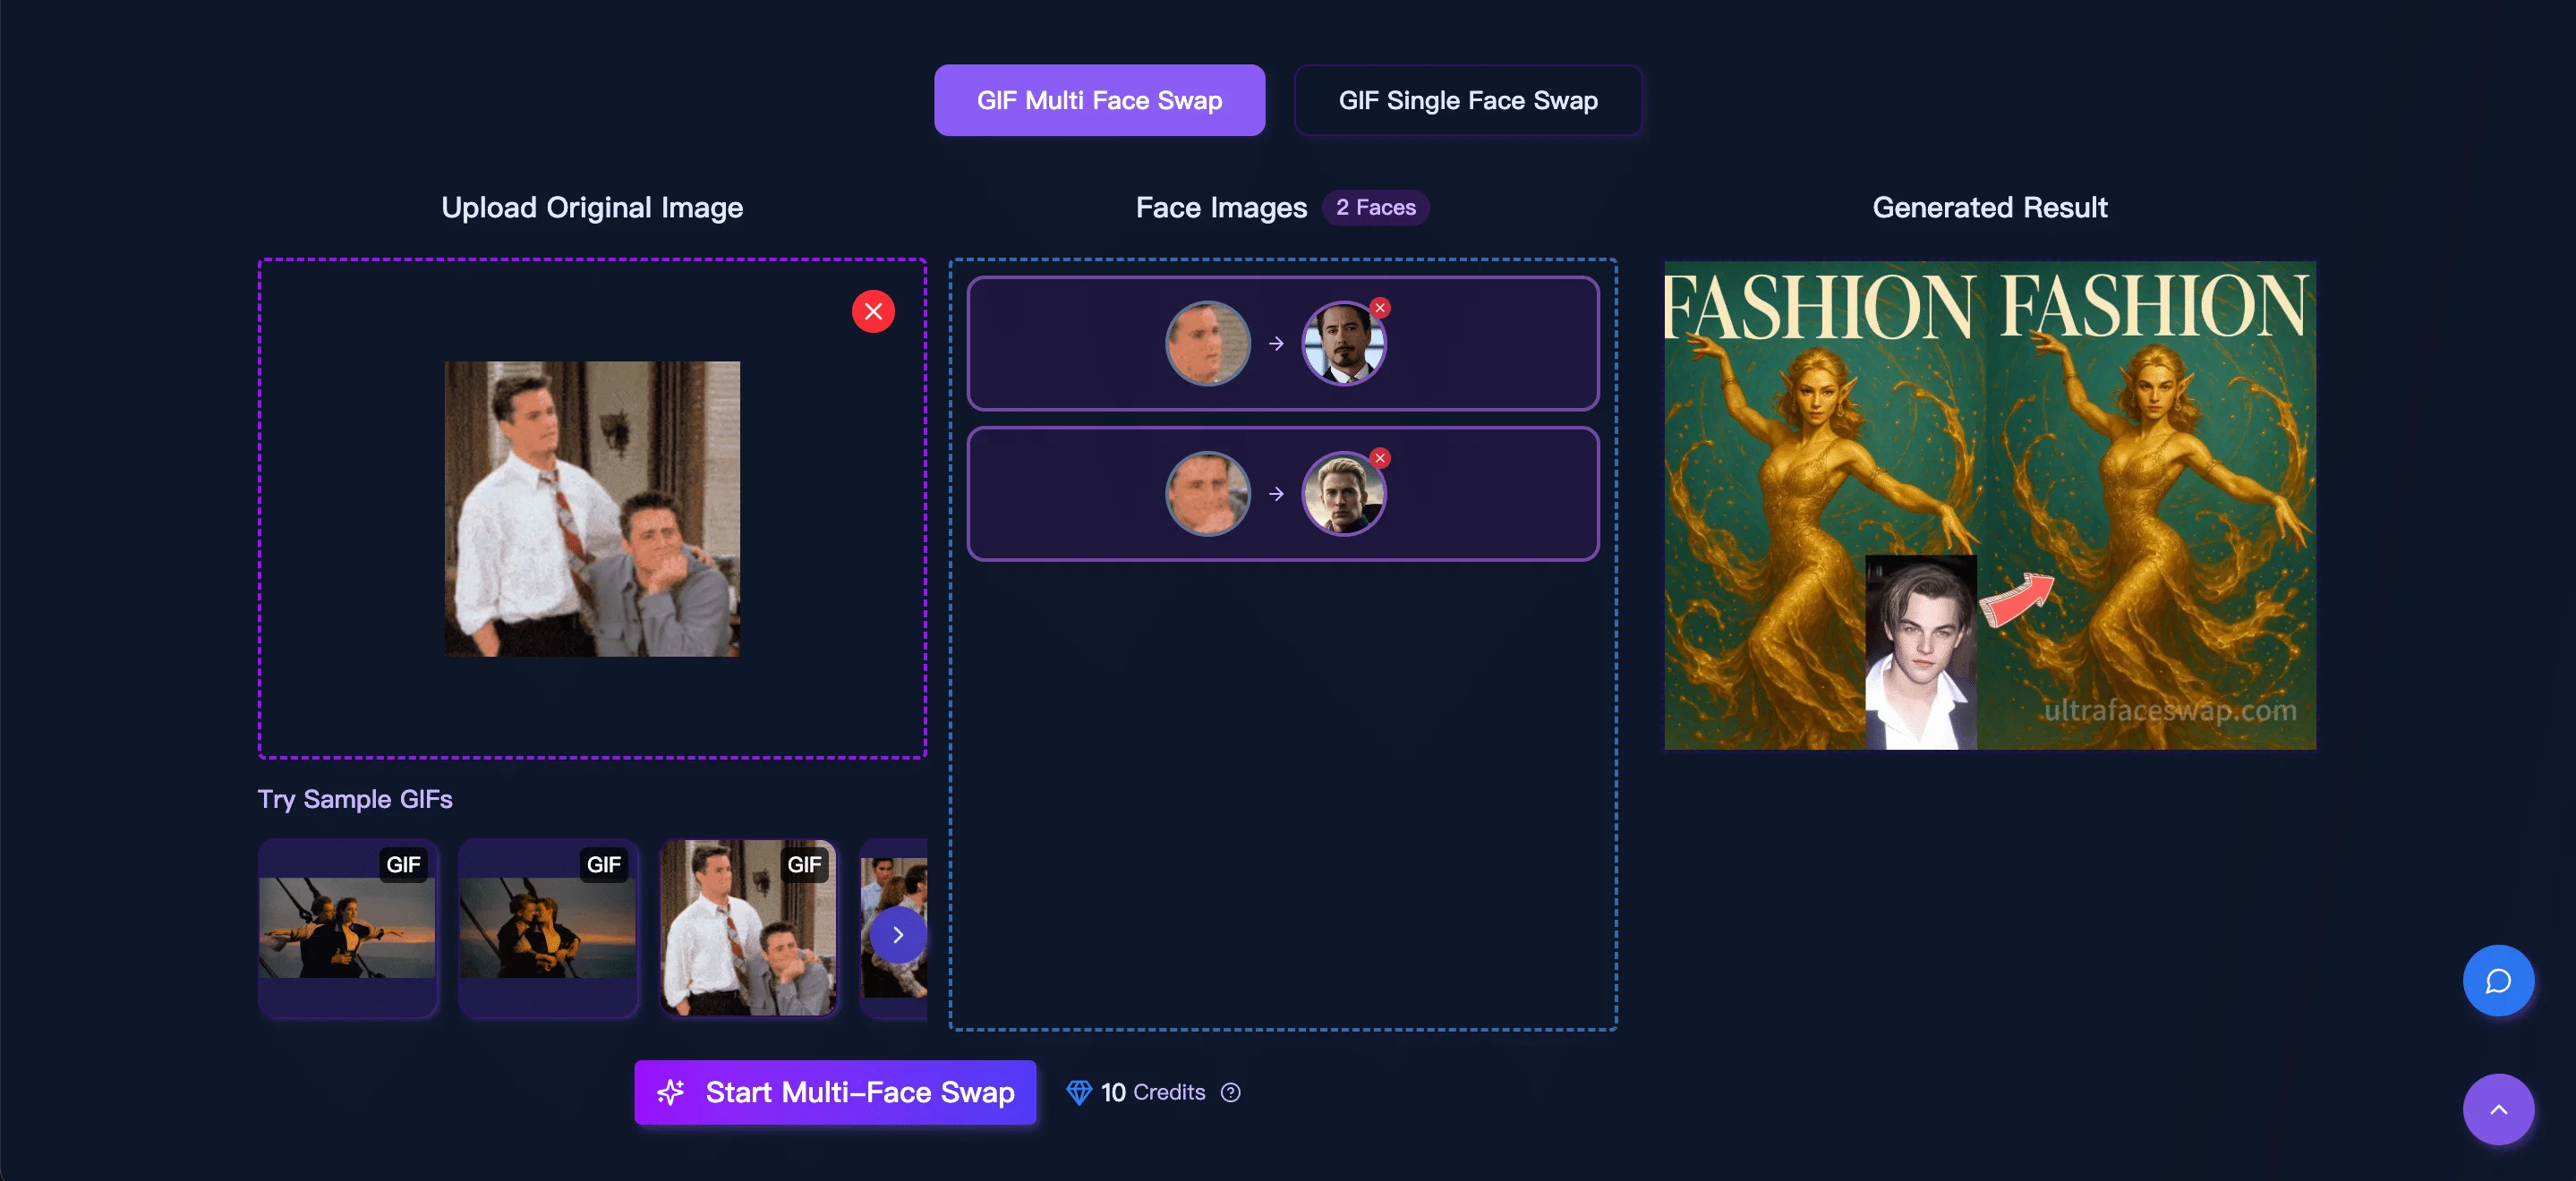The image size is (2576, 1181).
Task: Open the generated FASHION result image
Action: [1989, 505]
